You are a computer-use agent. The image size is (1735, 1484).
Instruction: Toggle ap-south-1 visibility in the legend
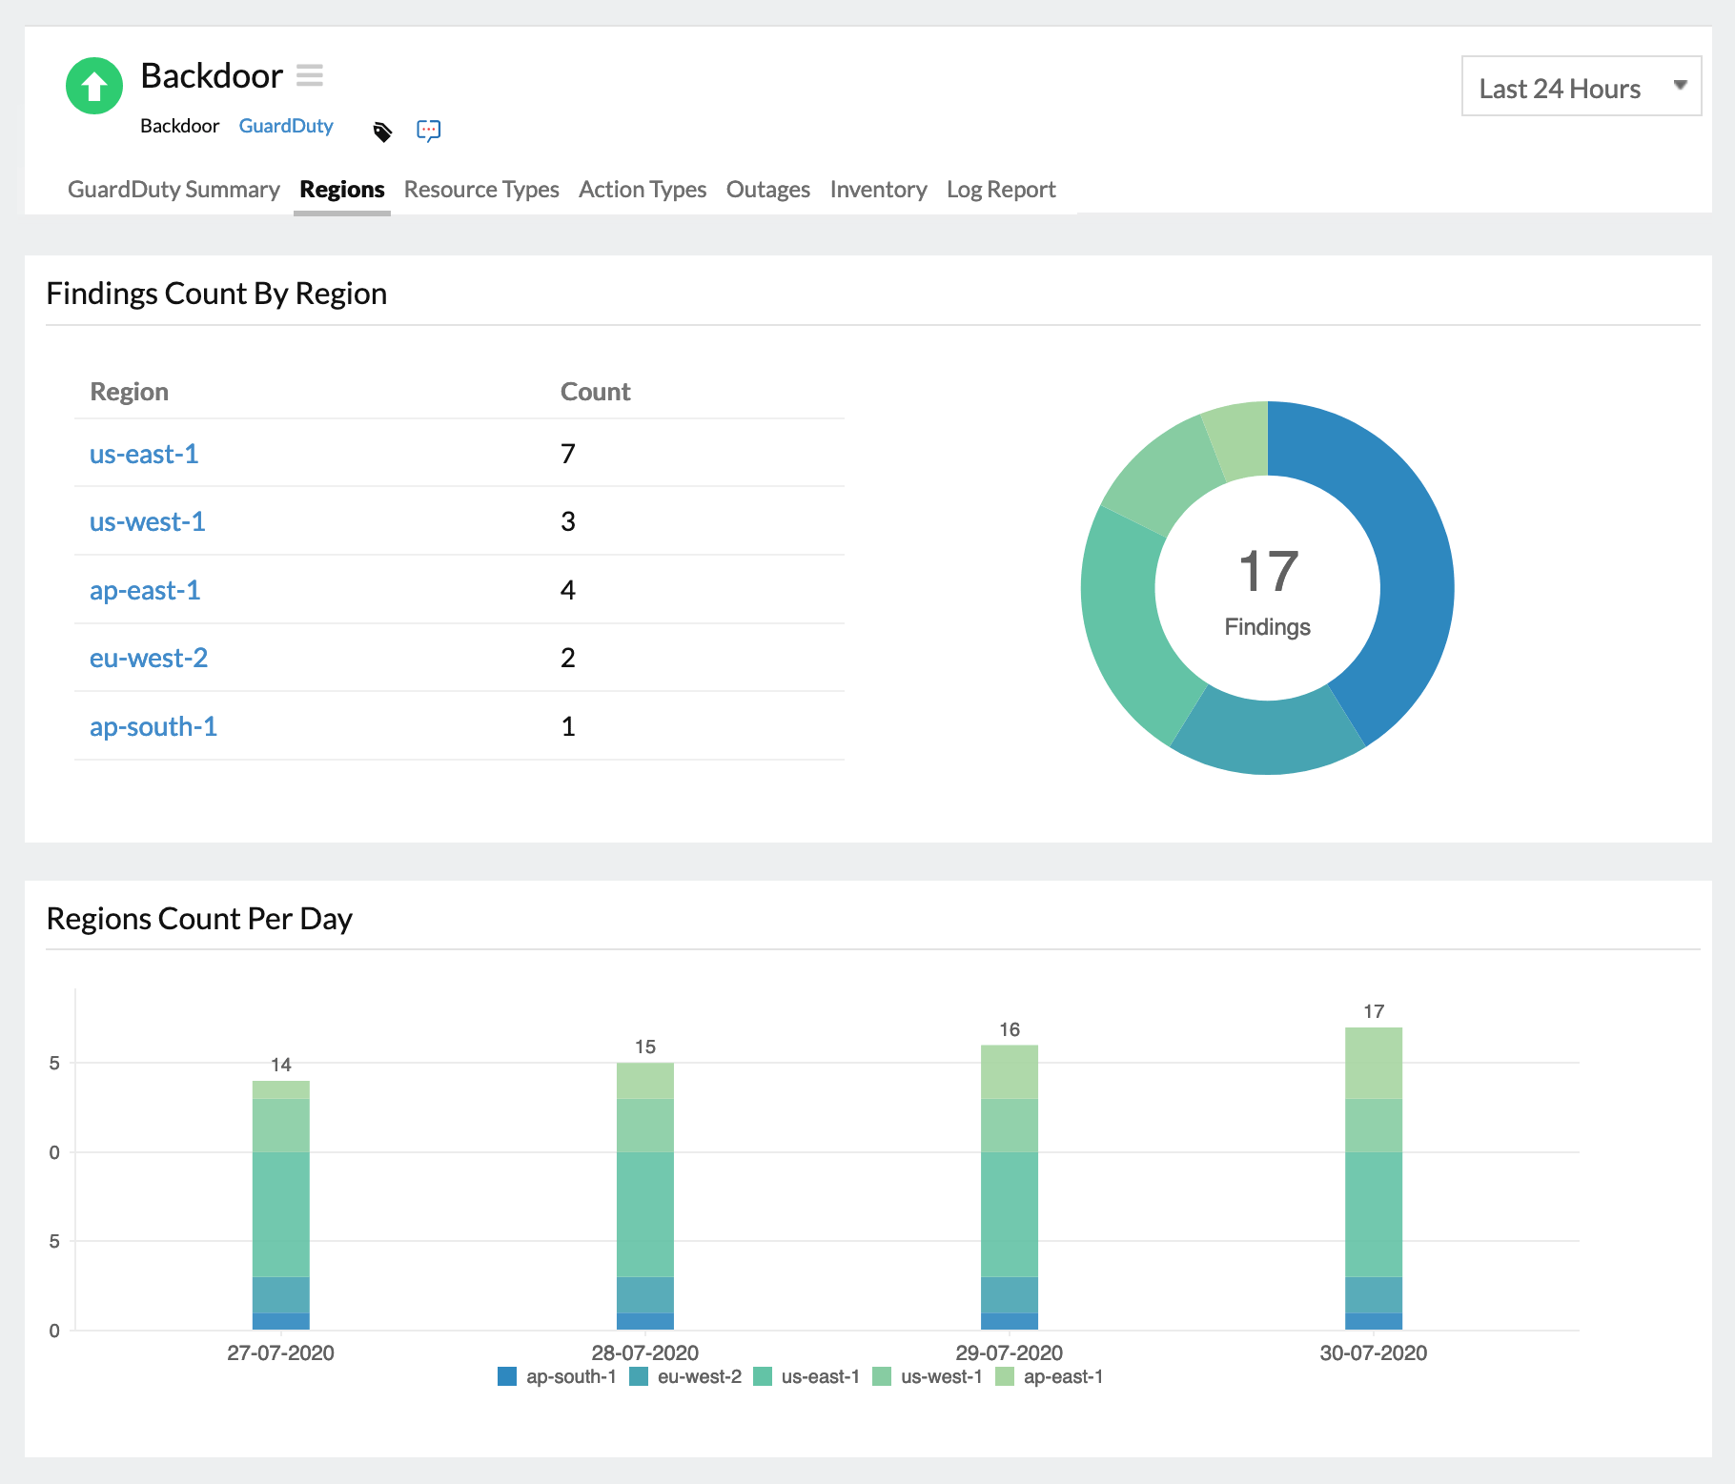(x=570, y=1375)
